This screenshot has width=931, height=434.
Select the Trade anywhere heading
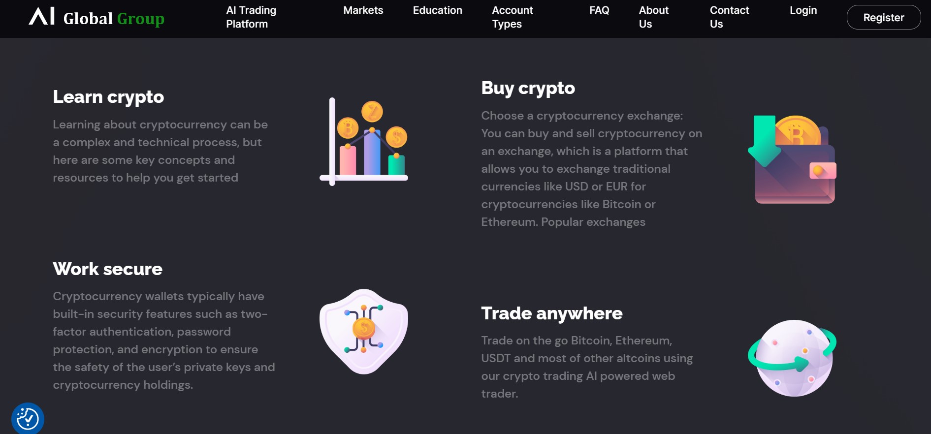point(551,313)
